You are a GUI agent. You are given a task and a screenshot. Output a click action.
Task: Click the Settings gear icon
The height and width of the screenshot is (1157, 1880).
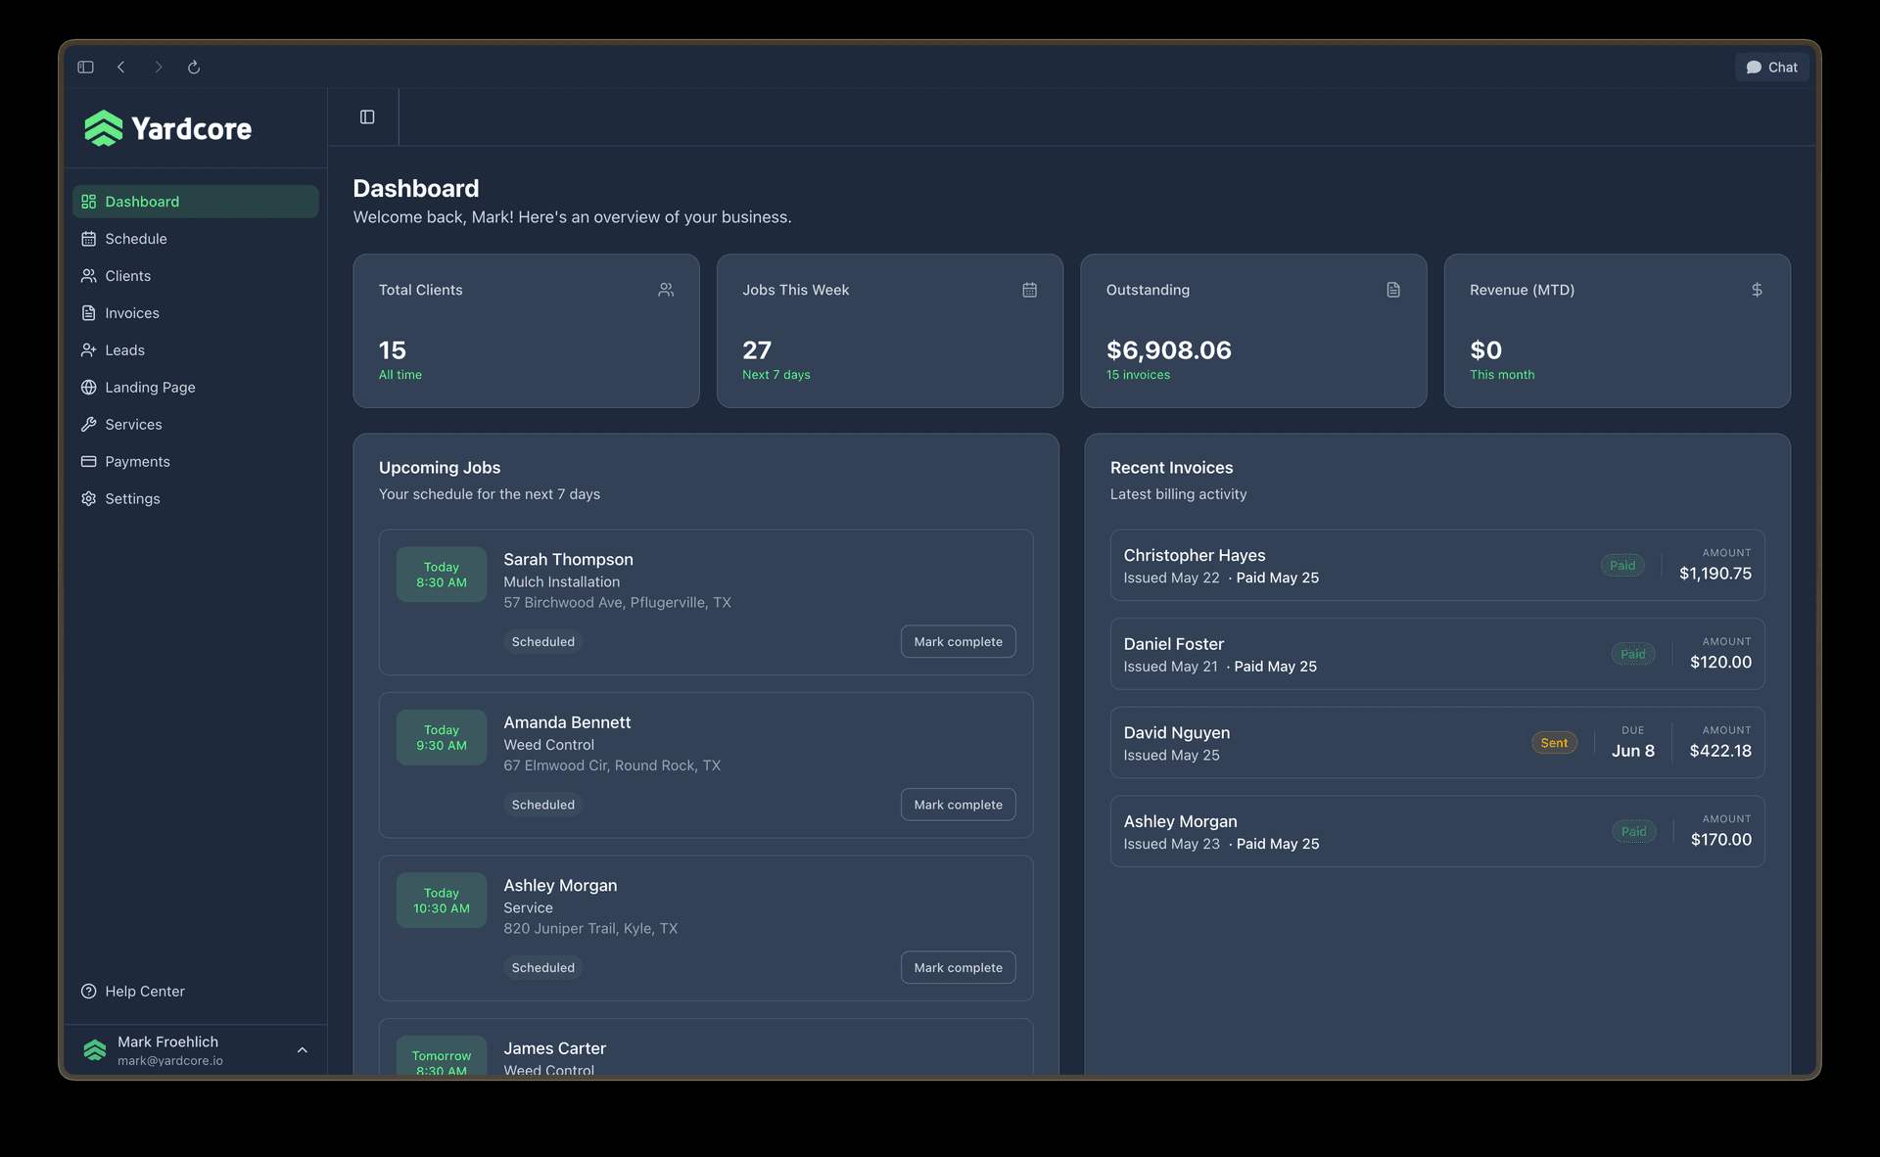(x=89, y=499)
